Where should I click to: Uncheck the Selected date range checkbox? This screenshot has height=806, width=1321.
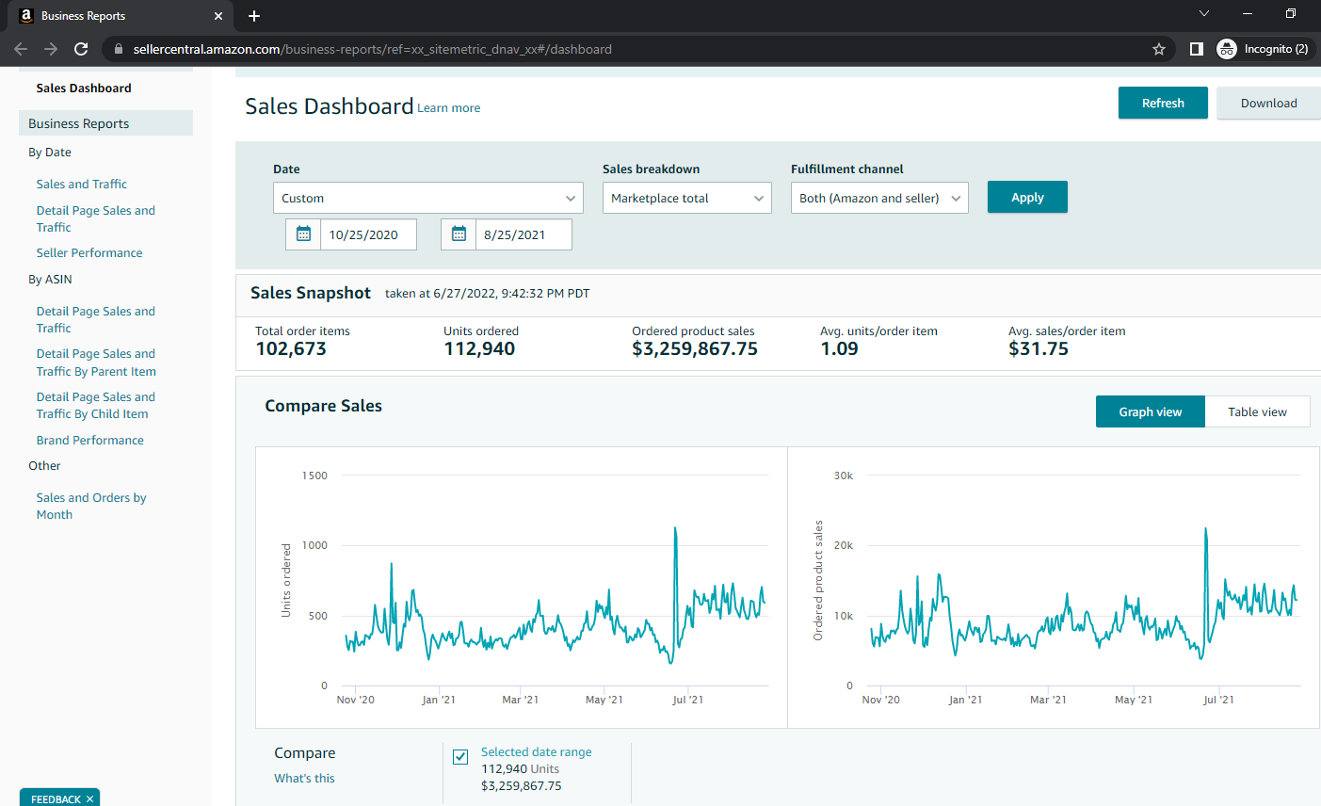(460, 757)
